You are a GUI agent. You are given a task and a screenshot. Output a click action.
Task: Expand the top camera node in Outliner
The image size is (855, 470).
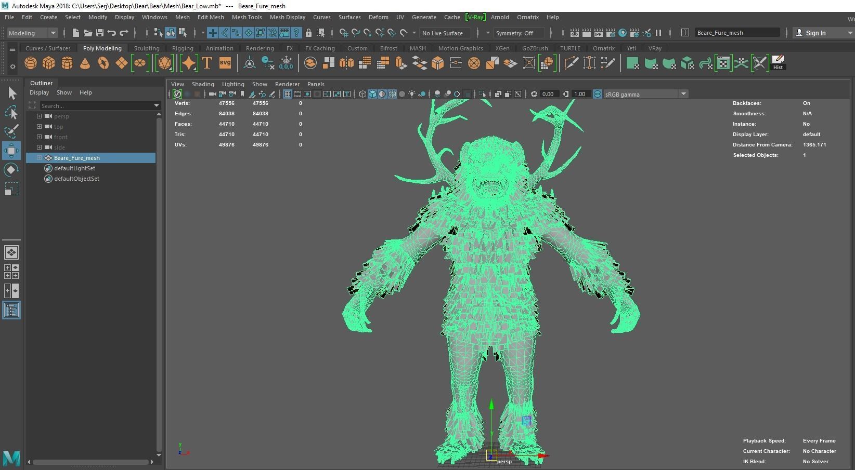coord(39,127)
